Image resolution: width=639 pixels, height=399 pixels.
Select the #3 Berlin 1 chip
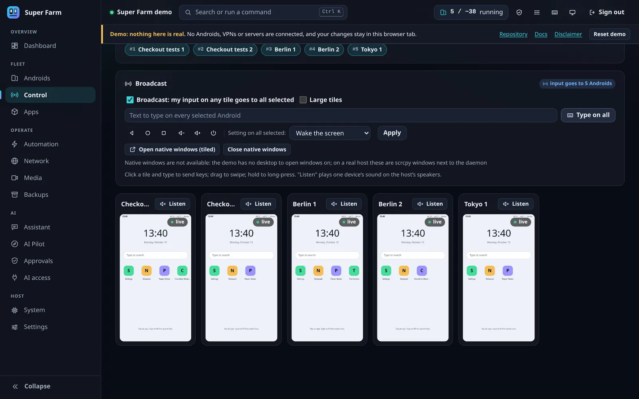pyautogui.click(x=281, y=49)
